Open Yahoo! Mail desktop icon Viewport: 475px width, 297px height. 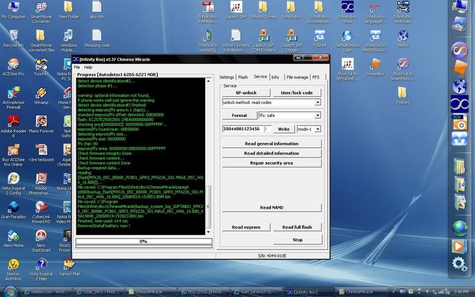(x=70, y=267)
